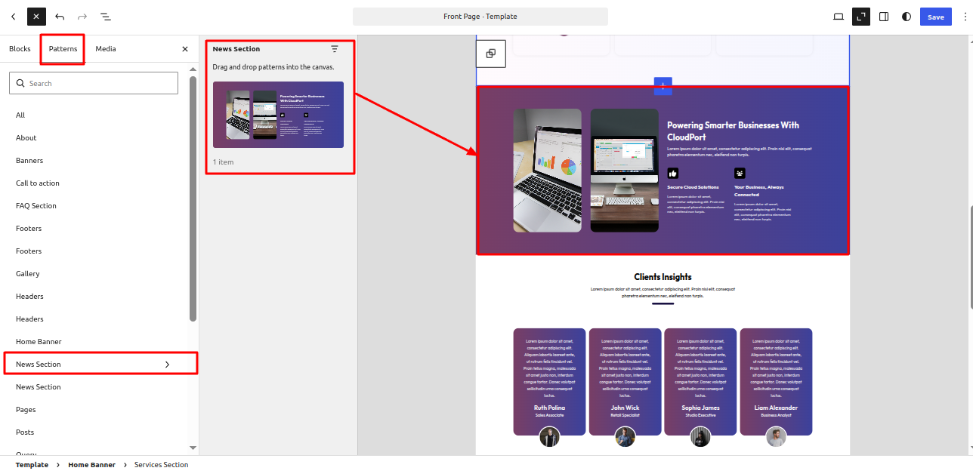Click the avatar under Sophia James card
The height and width of the screenshot is (474, 973).
tap(700, 437)
